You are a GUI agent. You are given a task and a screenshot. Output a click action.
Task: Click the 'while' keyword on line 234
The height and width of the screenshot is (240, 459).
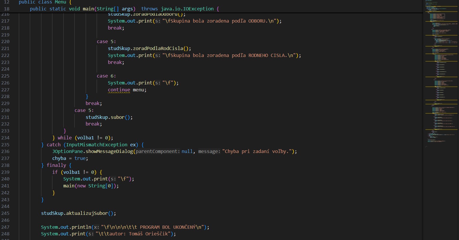pyautogui.click(x=64, y=138)
